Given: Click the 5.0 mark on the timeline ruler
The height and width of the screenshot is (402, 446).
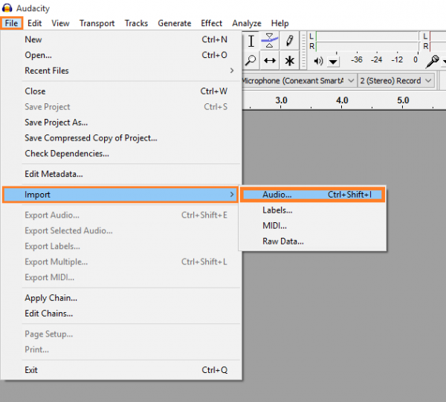Looking at the screenshot, I should pos(403,100).
